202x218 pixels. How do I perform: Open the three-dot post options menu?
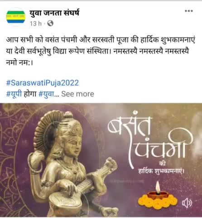[189, 11]
